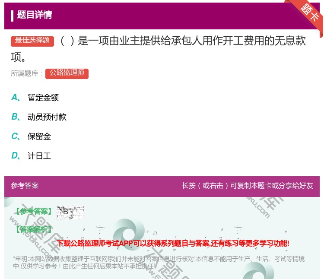324x279 pixels.
Task: Select option D 计日工
Action: click(x=39, y=156)
